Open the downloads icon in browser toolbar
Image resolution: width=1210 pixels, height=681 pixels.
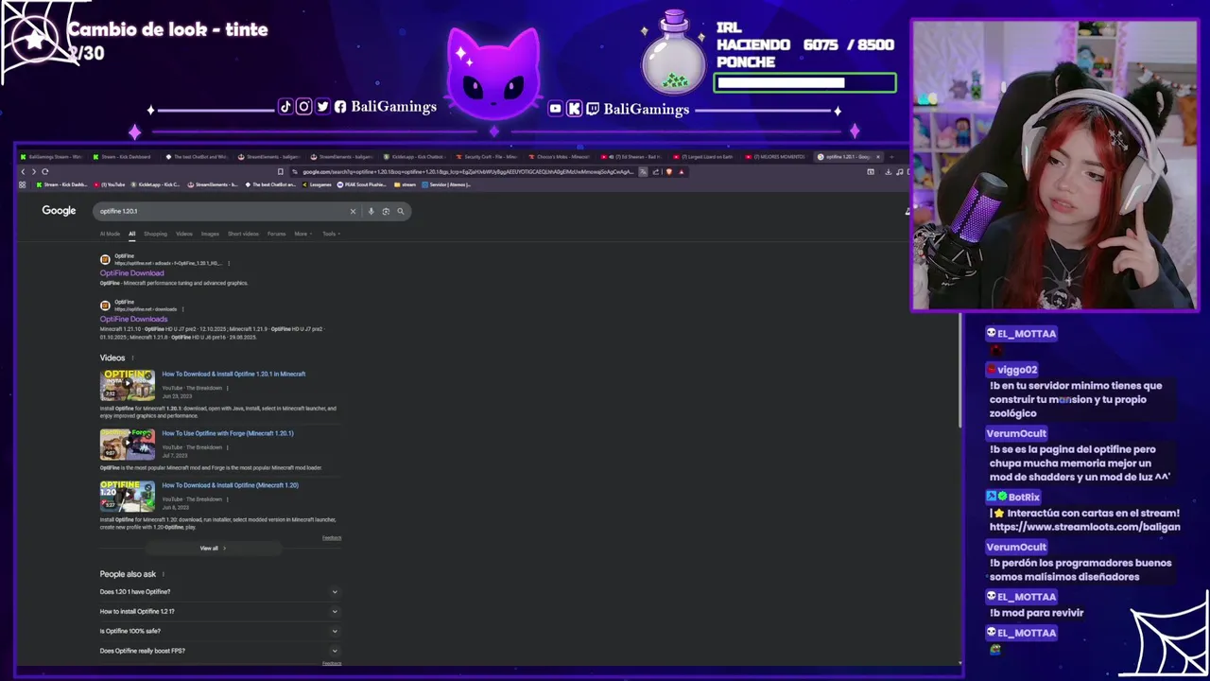pos(888,172)
